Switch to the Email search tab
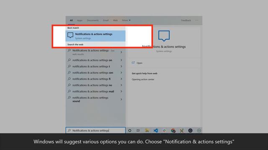Screen dimensions: 268x150 106,20
